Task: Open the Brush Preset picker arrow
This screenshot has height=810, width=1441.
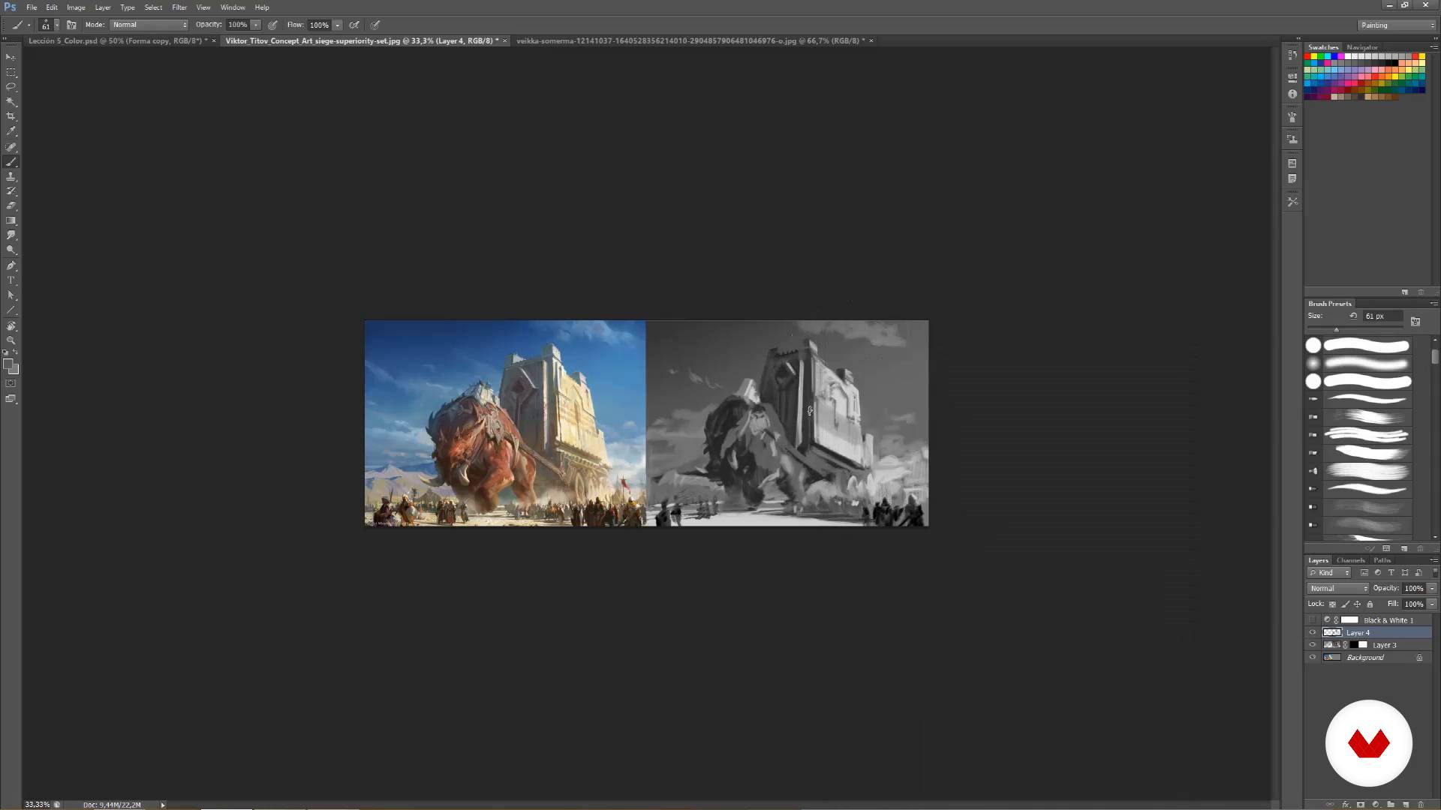Action: click(x=56, y=25)
